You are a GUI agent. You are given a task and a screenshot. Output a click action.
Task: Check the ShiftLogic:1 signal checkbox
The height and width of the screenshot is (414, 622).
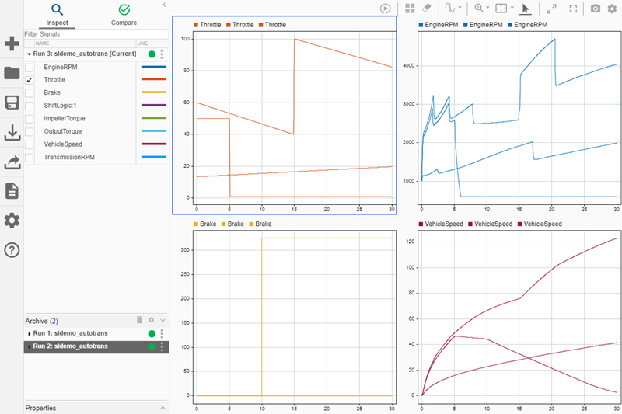point(29,106)
